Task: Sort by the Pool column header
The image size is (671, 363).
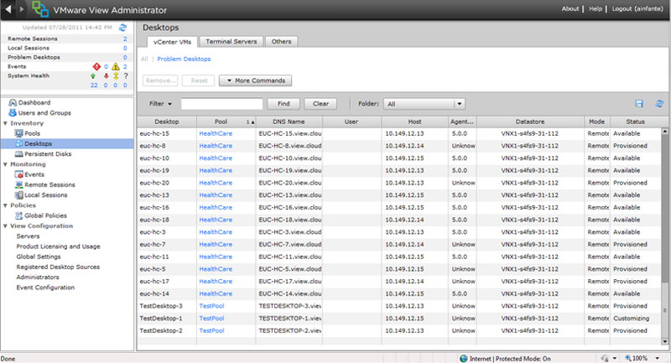Action: click(x=226, y=122)
